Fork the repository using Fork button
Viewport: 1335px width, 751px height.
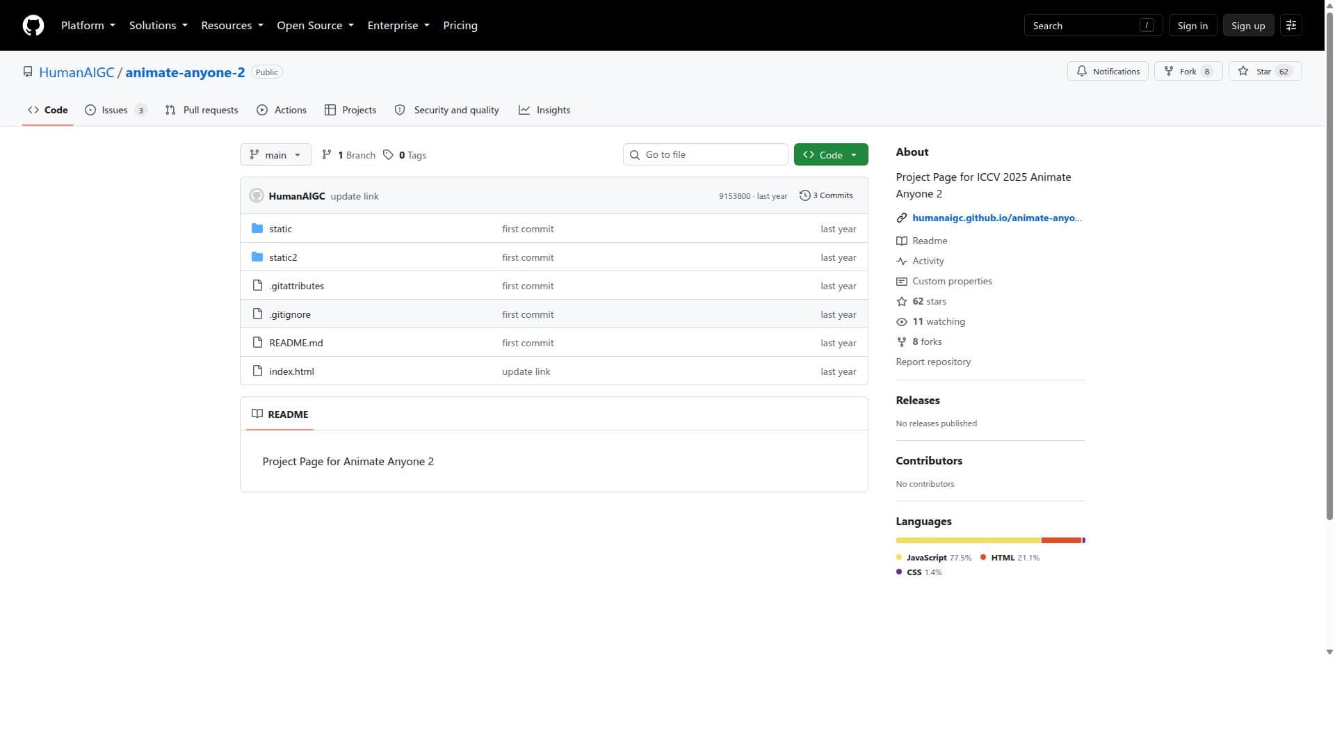(1188, 72)
